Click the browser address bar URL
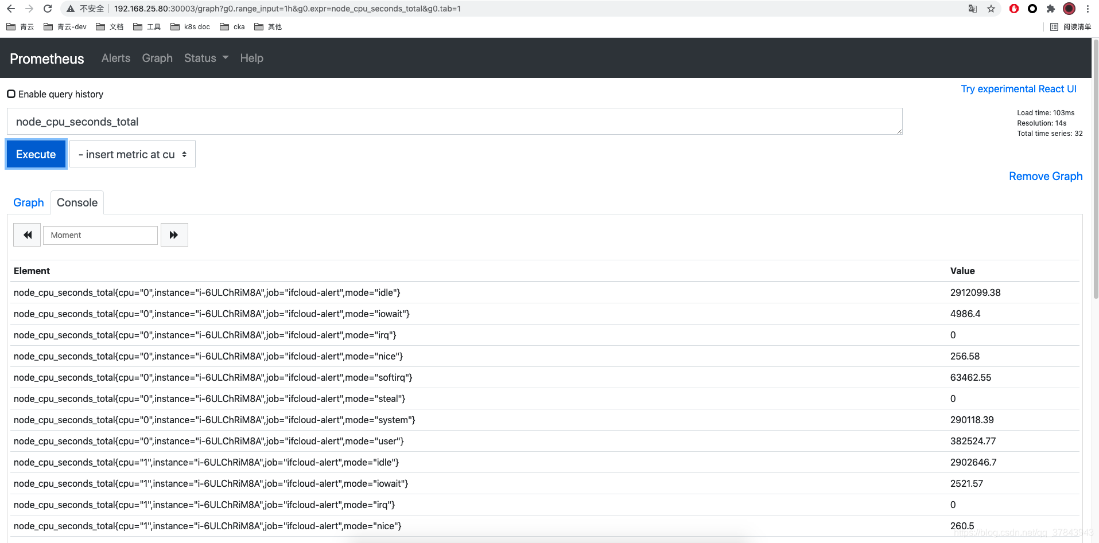Screen dimensions: 1099x543 [288, 9]
